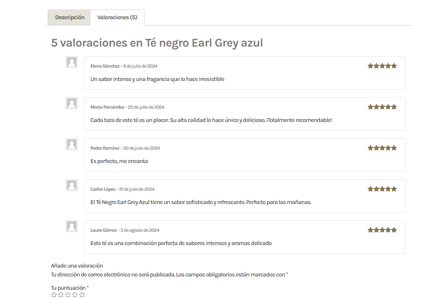
Task: Click Elena Sánchez's avatar icon
Action: [x=71, y=62]
